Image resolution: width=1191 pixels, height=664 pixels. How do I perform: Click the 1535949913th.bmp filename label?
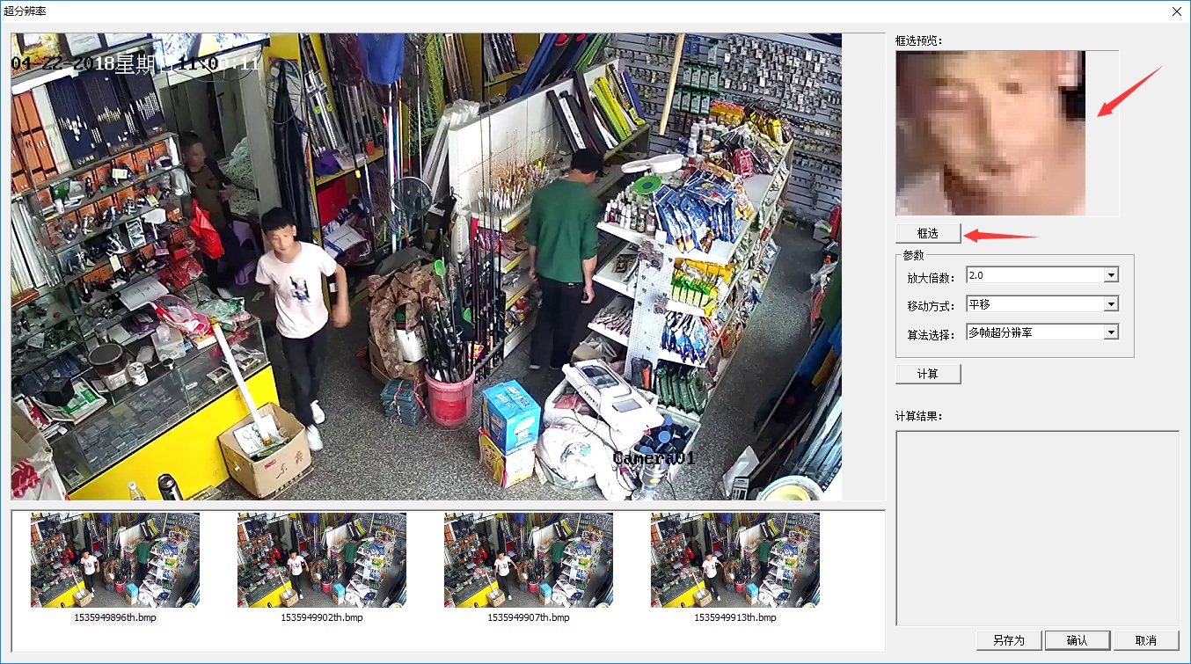point(735,617)
